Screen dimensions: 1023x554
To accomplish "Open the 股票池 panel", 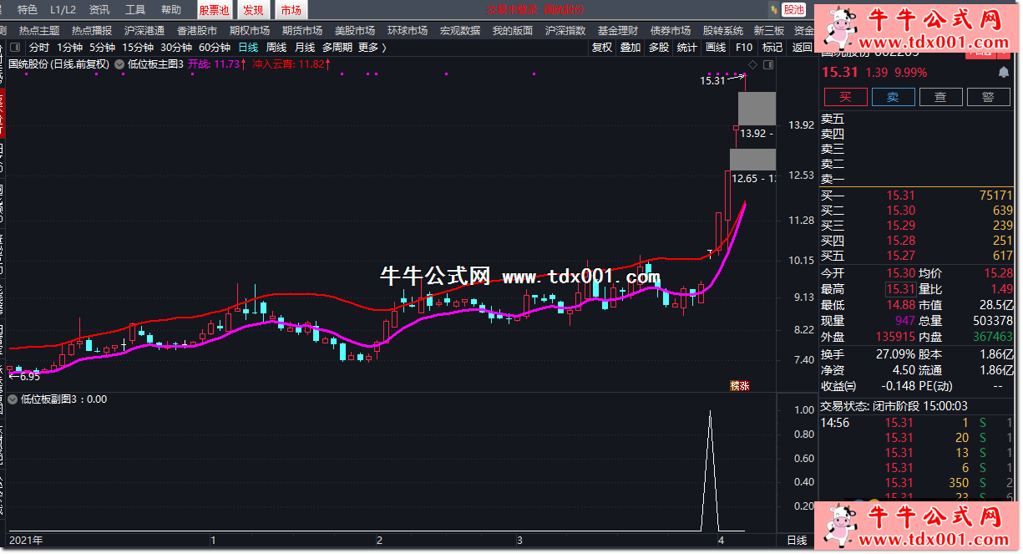I will [x=214, y=10].
